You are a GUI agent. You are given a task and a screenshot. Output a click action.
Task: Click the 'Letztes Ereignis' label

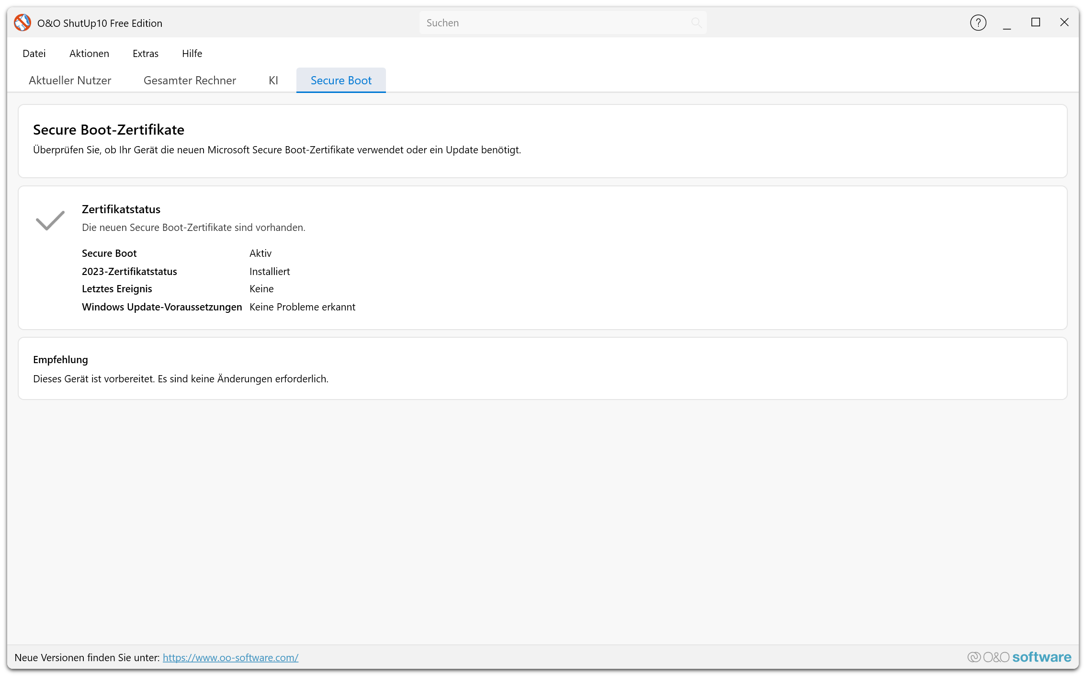coord(117,288)
